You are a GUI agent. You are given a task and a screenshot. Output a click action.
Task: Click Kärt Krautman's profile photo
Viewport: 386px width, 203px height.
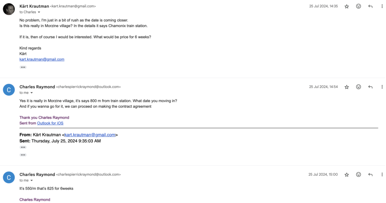(x=9, y=9)
